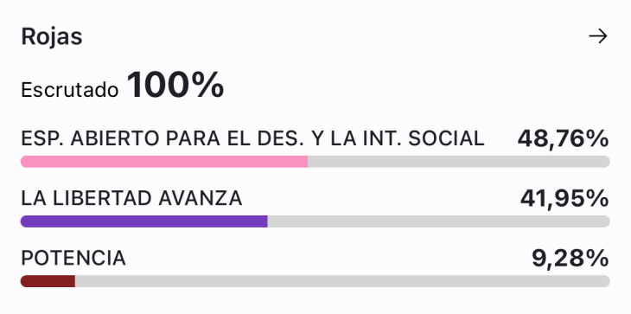Select LA LIBERTAD AVANZA party name
This screenshot has height=314, width=631.
click(x=131, y=198)
